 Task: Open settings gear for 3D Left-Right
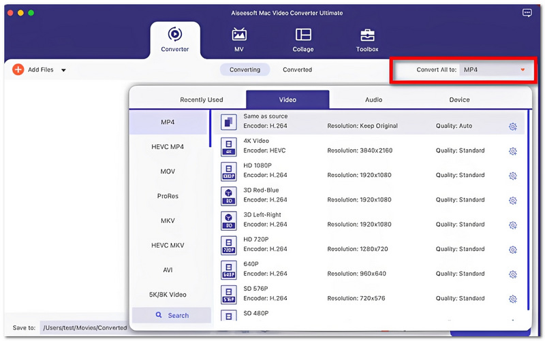513,225
